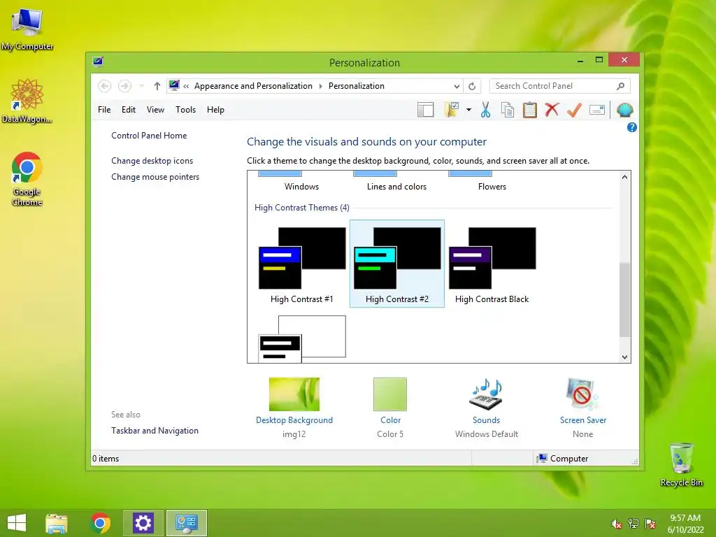
Task: Click the Action Center flag icon
Action: pyautogui.click(x=650, y=524)
